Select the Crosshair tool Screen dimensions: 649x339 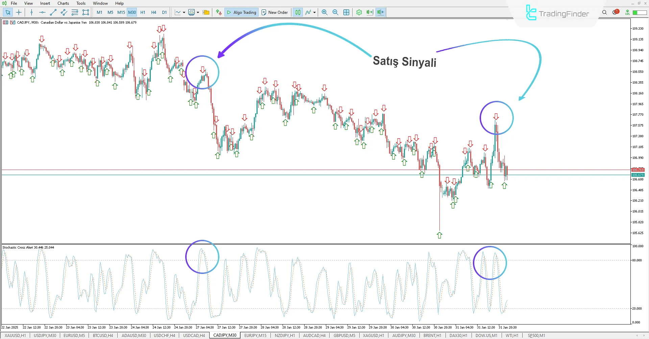tap(19, 12)
